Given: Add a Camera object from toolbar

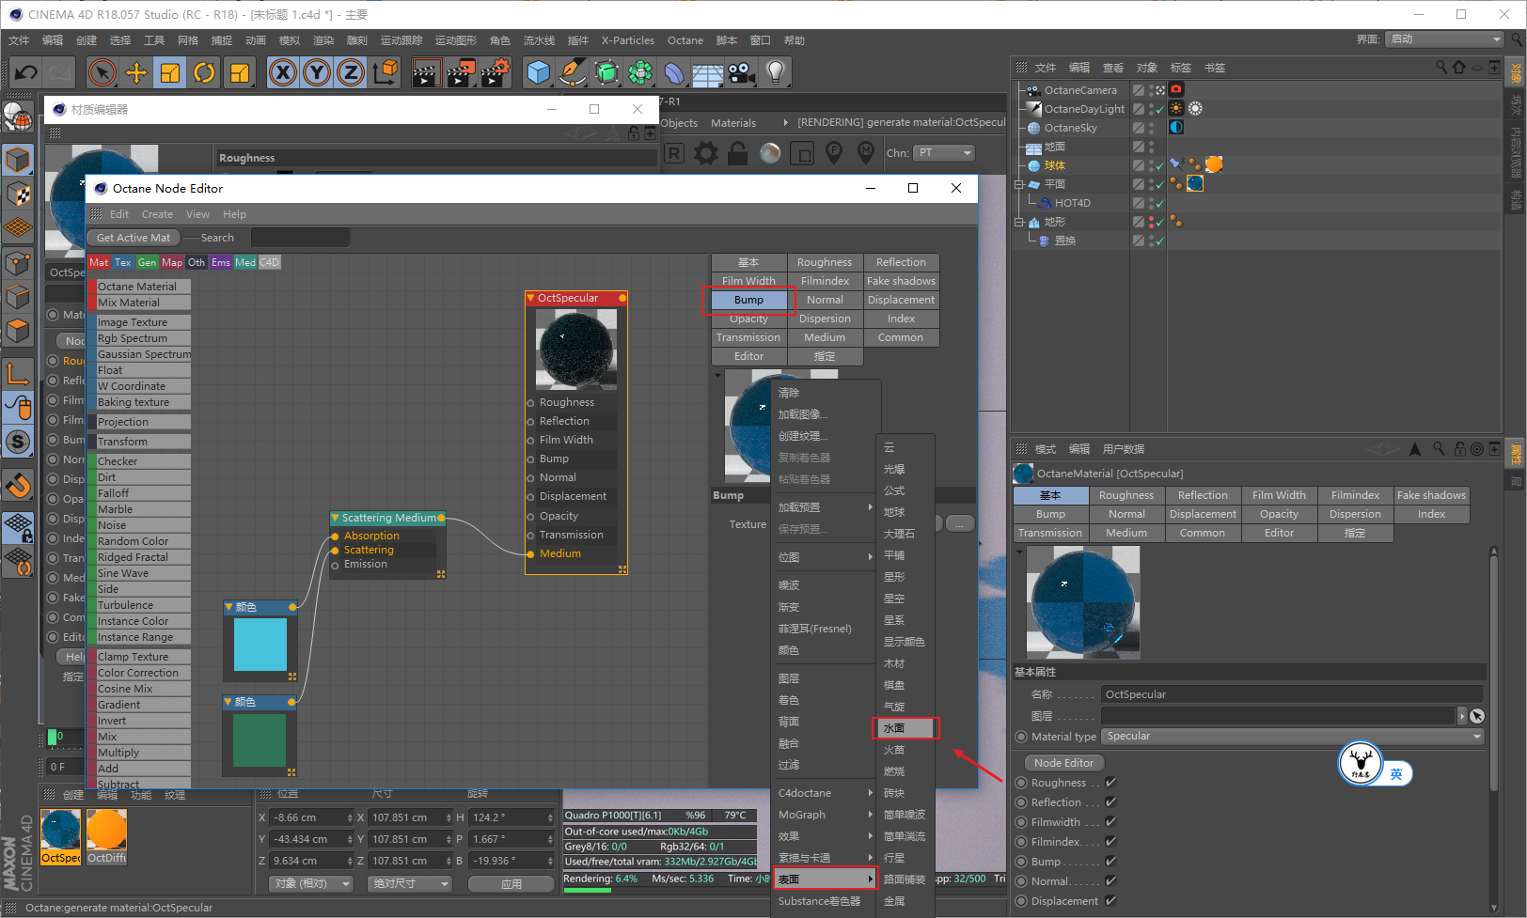Looking at the screenshot, I should pos(741,72).
